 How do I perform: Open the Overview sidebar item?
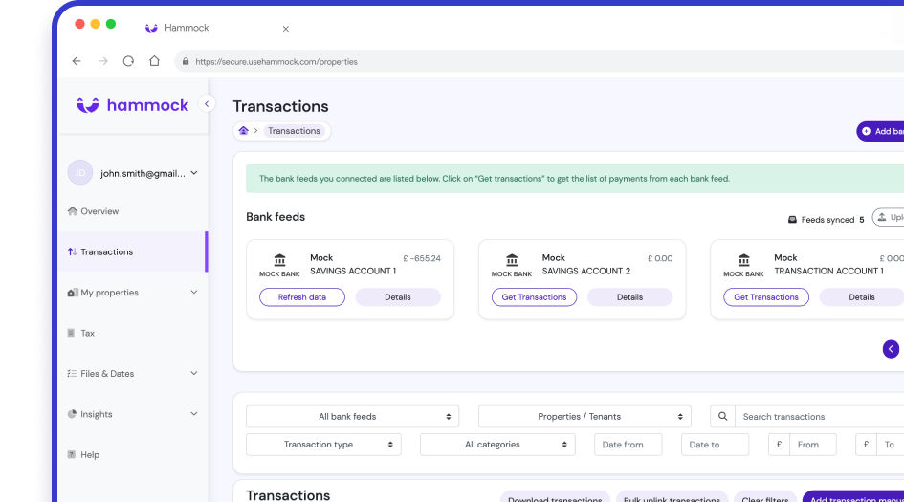99,211
